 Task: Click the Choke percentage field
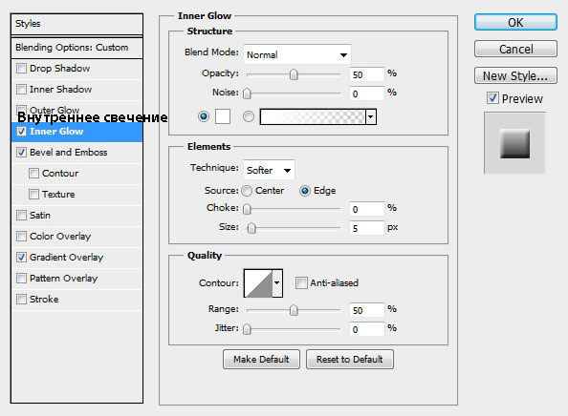[x=366, y=209]
